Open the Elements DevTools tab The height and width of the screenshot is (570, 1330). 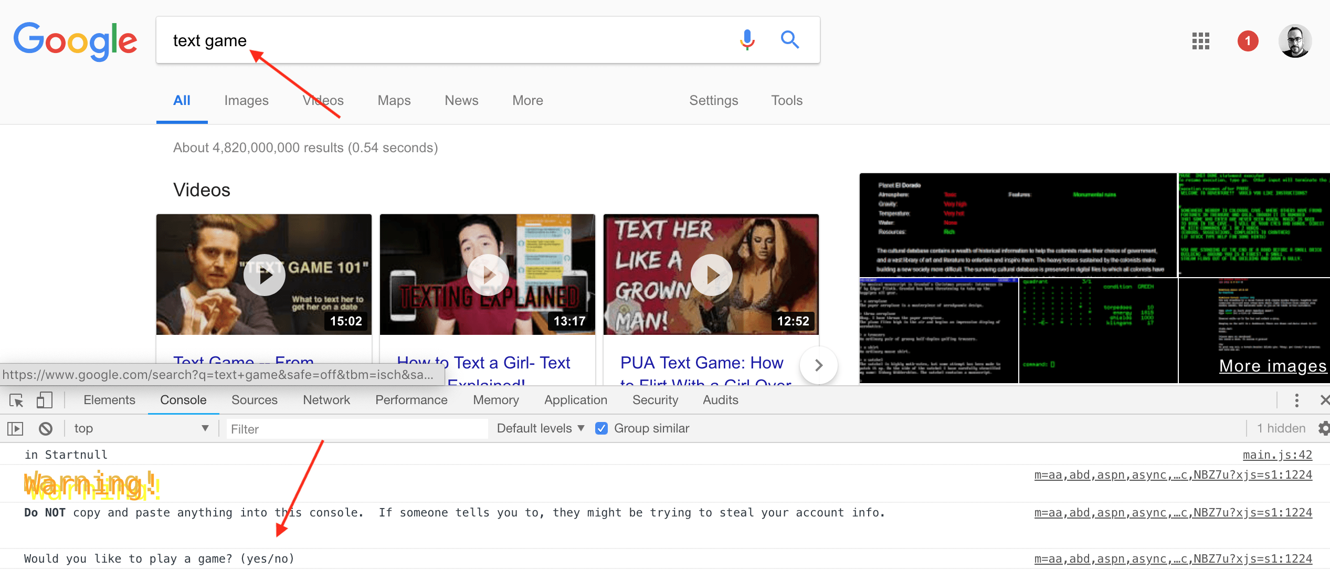(x=109, y=400)
